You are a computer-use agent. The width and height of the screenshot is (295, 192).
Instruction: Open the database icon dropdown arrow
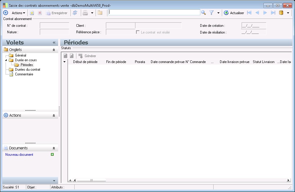(x=288, y=13)
